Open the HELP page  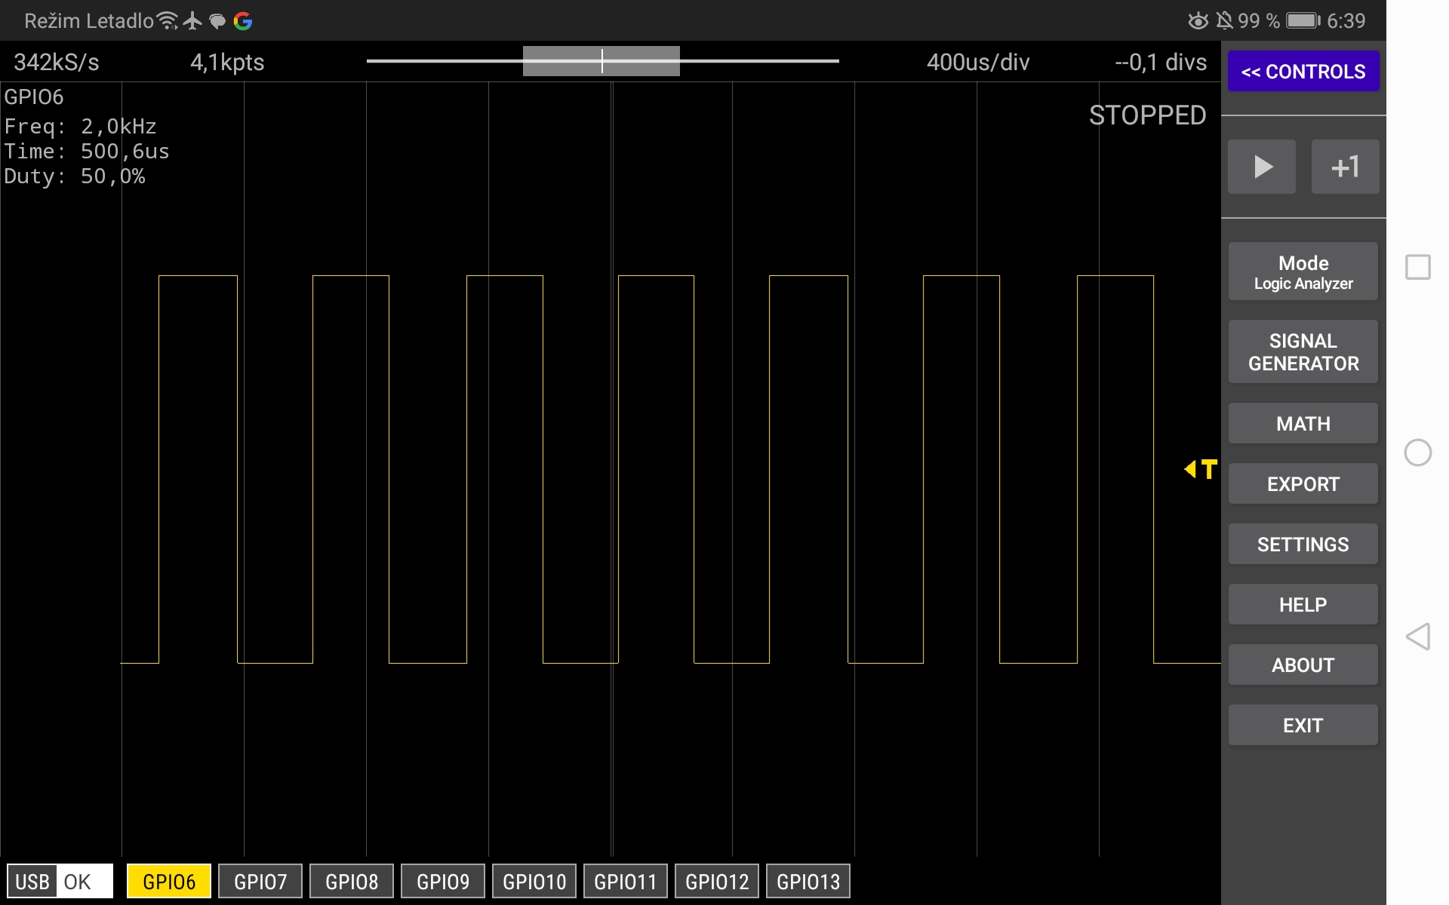[x=1303, y=604]
